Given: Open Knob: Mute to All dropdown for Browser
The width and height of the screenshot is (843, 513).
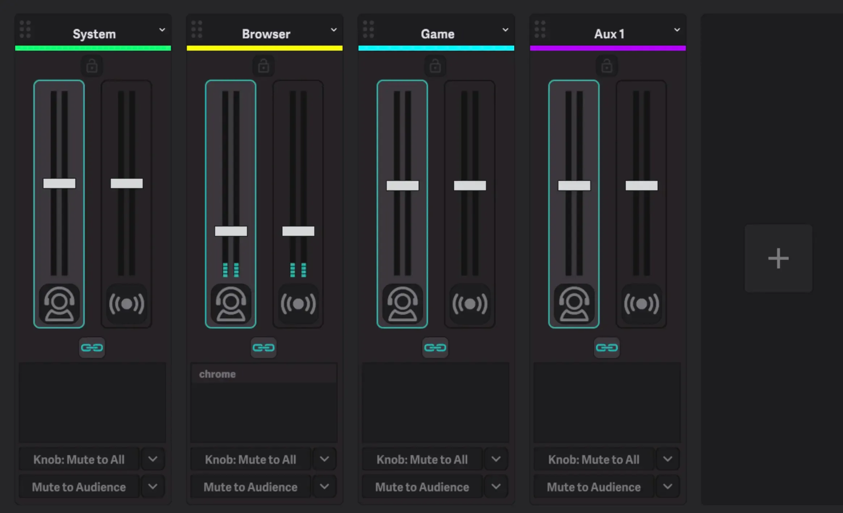Looking at the screenshot, I should pos(324,459).
